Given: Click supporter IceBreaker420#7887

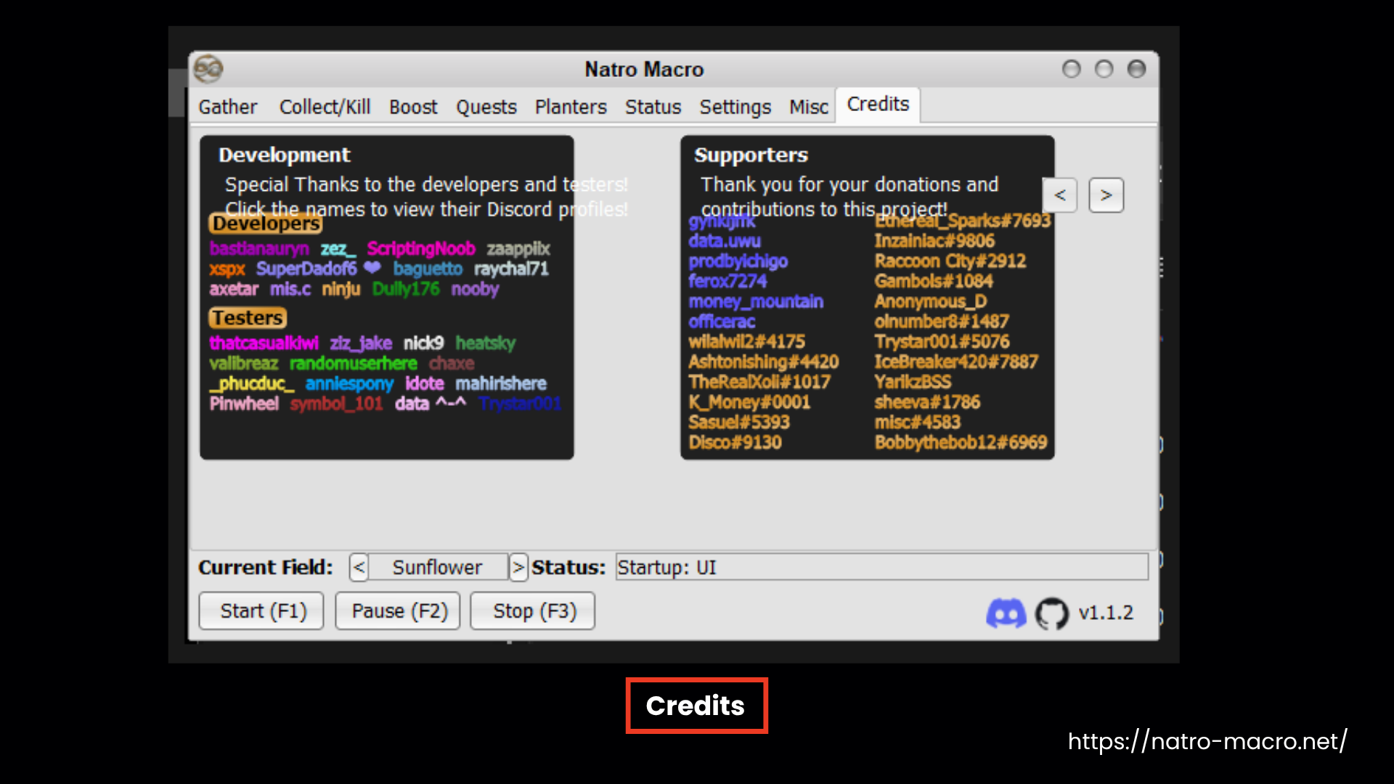Looking at the screenshot, I should click(956, 362).
